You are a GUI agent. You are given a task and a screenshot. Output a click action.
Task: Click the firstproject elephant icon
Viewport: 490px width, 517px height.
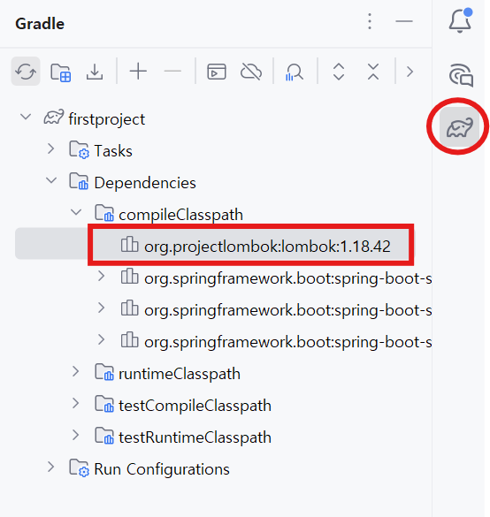tap(54, 117)
